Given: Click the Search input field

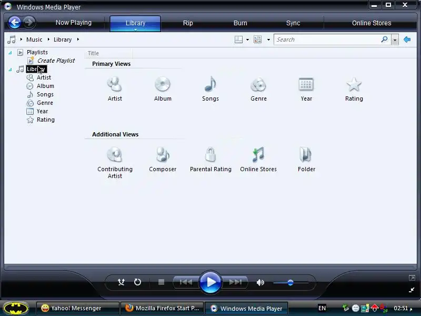Looking at the screenshot, I should point(327,39).
